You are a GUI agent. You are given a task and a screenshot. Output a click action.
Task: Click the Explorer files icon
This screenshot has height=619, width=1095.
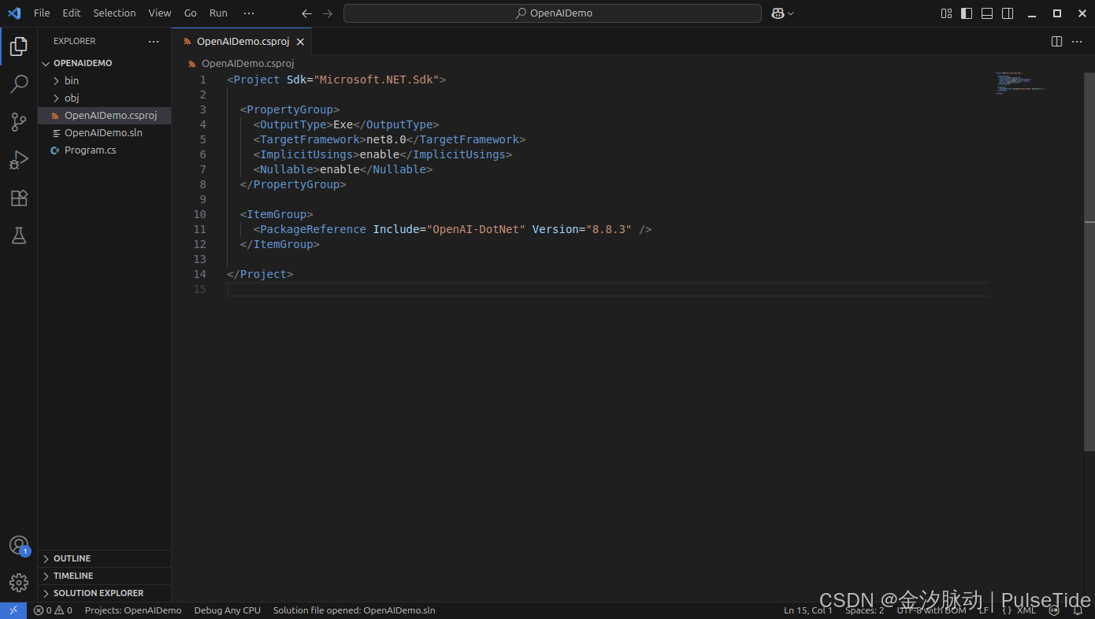pyautogui.click(x=19, y=46)
